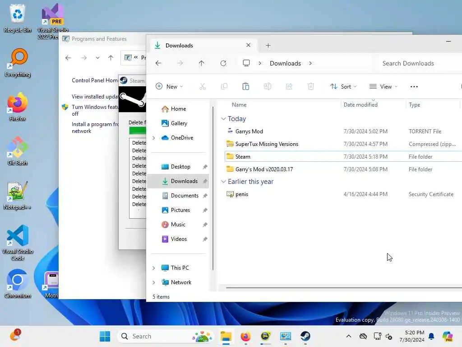
Task: Refresh the Downloads folder view
Action: [223, 63]
